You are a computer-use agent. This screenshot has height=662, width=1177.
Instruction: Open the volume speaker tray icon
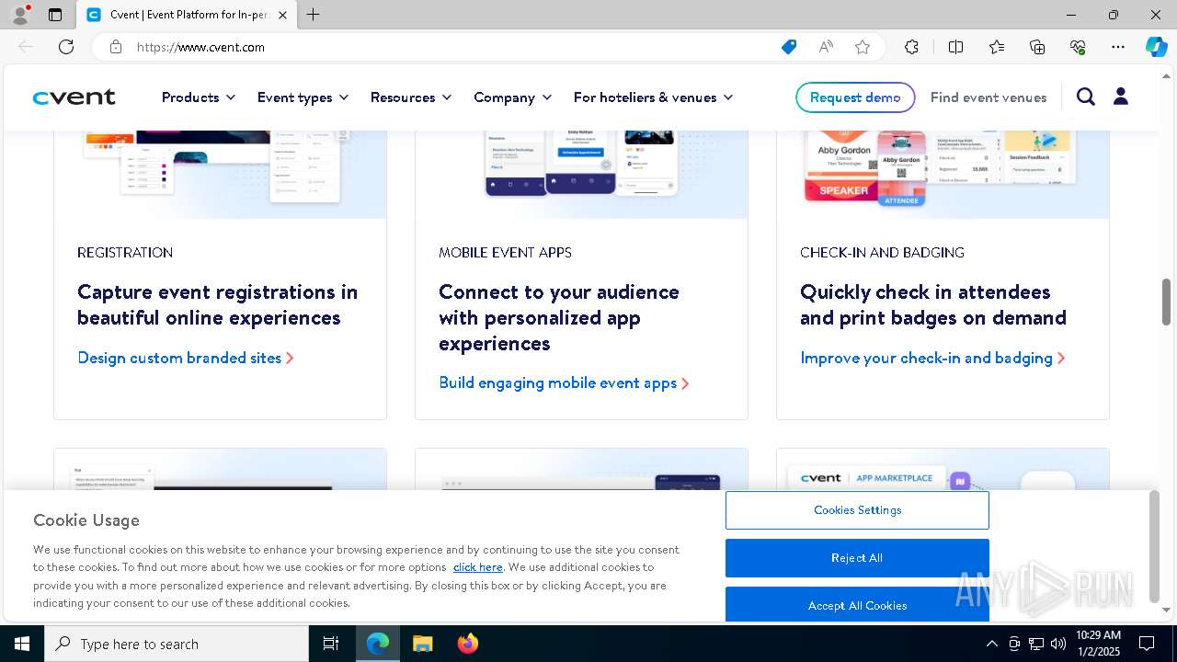[1058, 644]
